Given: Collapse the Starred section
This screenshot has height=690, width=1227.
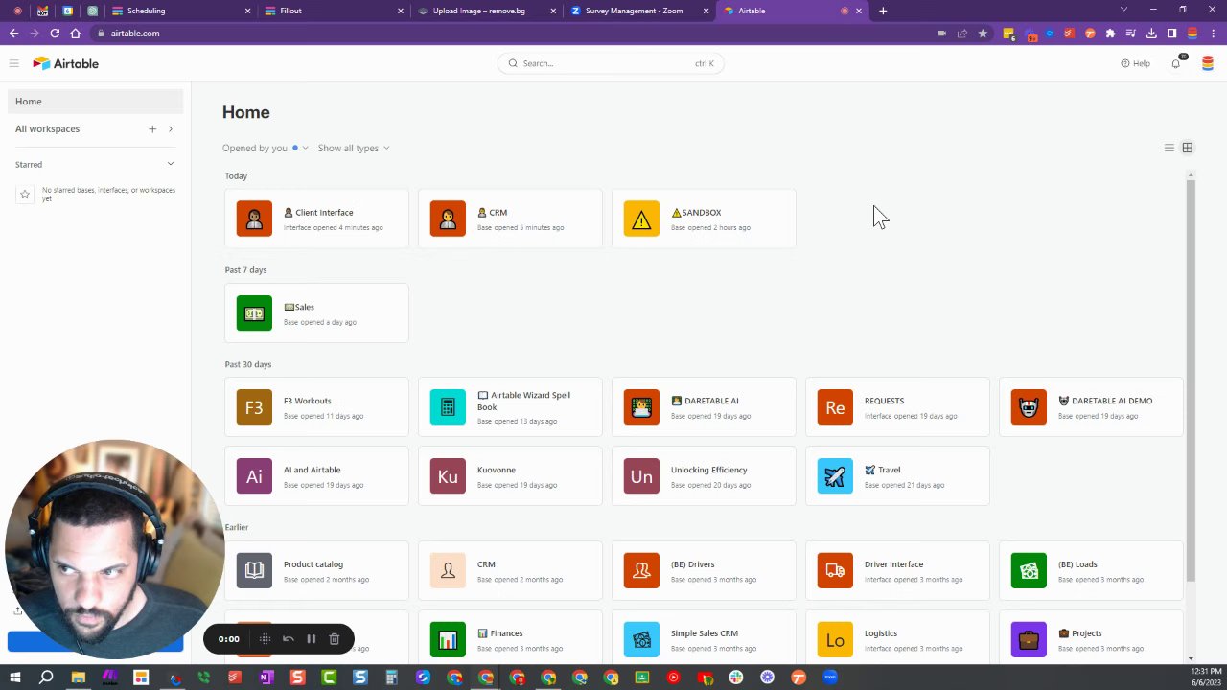Looking at the screenshot, I should [x=171, y=164].
